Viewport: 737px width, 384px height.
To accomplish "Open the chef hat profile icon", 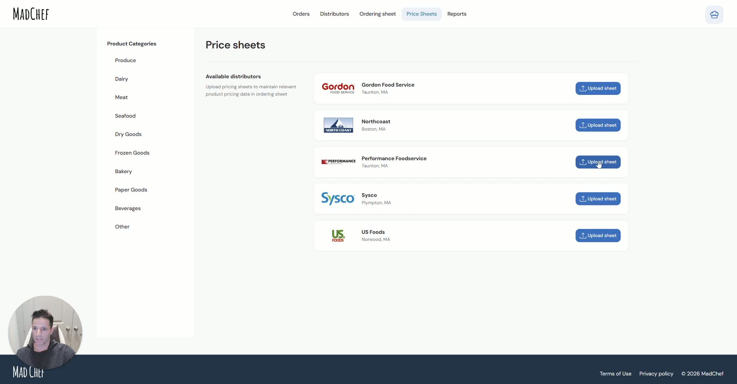I will tap(714, 15).
